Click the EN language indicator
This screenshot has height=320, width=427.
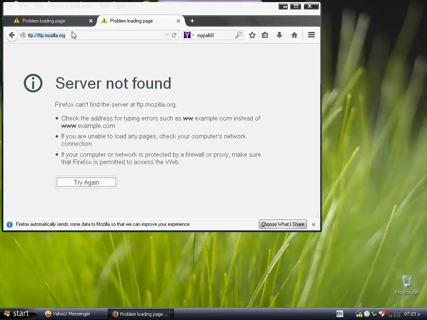pyautogui.click(x=339, y=314)
